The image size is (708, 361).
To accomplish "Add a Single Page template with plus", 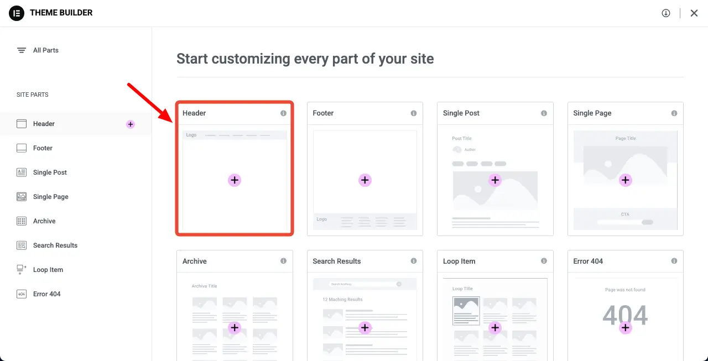I will (x=625, y=180).
